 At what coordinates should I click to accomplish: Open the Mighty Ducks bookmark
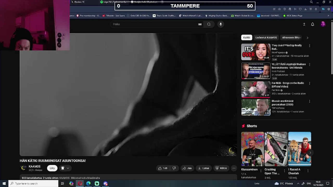(217, 16)
